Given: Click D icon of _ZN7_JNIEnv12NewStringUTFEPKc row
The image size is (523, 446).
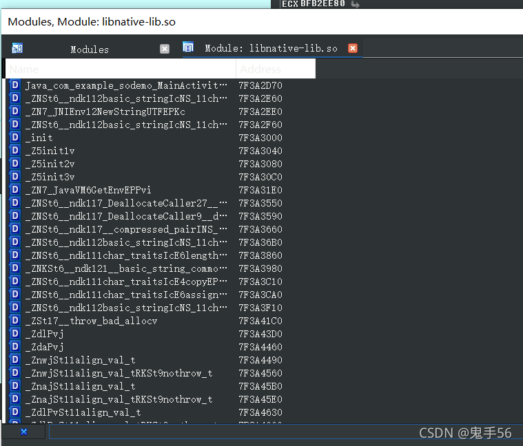Looking at the screenshot, I should [x=15, y=111].
